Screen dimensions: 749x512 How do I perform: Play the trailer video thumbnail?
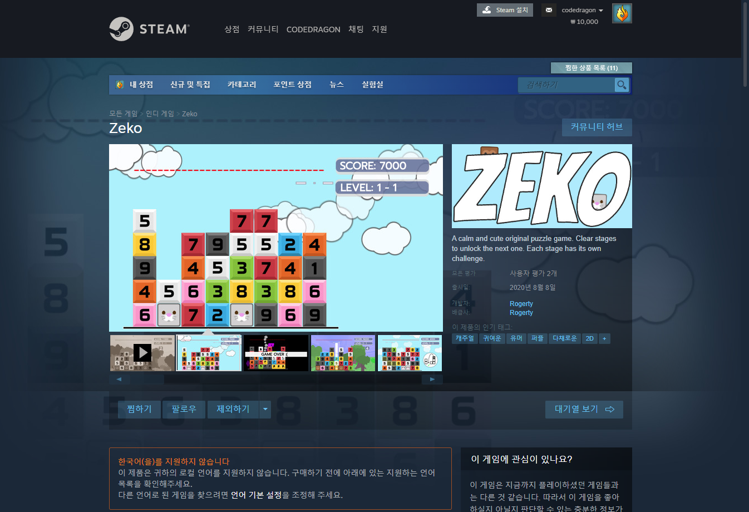(x=142, y=353)
